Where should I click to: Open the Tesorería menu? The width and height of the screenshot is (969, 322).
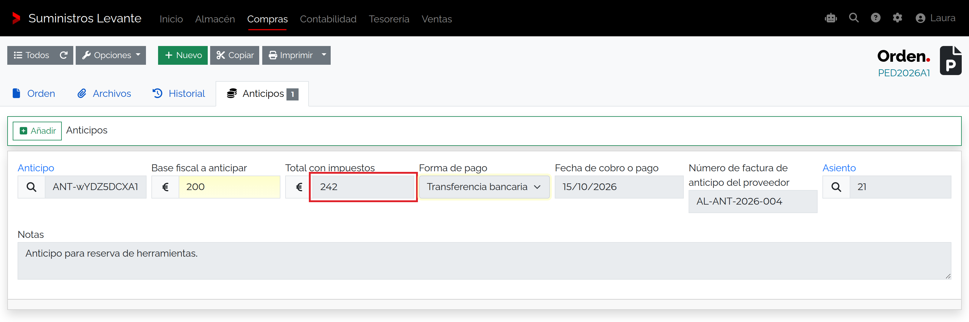[389, 19]
